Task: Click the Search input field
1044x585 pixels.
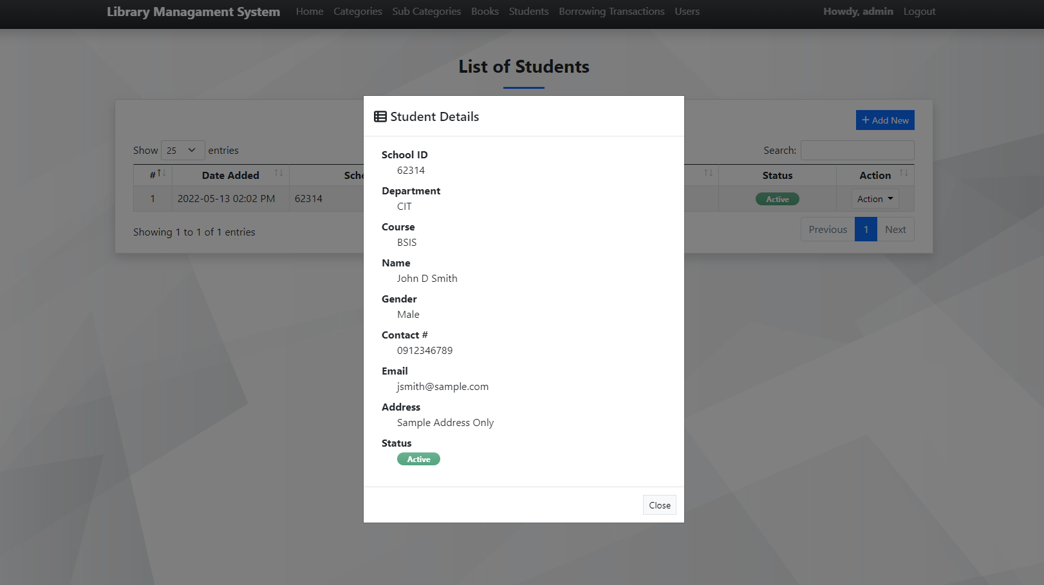Action: click(x=857, y=151)
